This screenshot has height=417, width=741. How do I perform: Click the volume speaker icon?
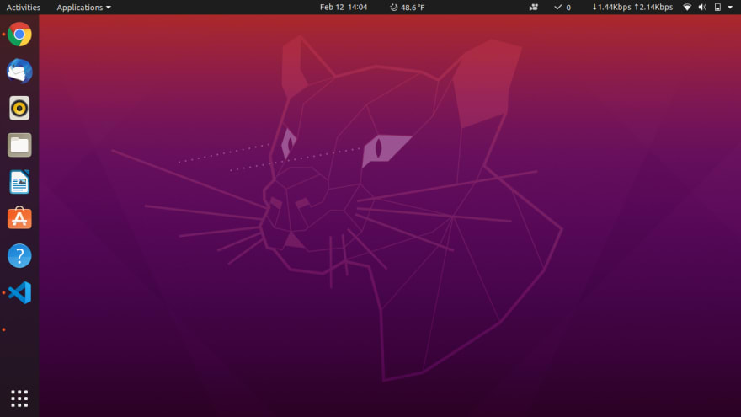pyautogui.click(x=702, y=7)
